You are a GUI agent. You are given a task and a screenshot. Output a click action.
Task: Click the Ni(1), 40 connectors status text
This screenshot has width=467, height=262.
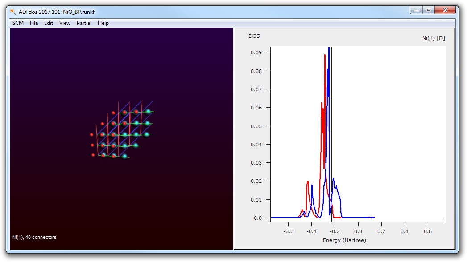(34, 237)
